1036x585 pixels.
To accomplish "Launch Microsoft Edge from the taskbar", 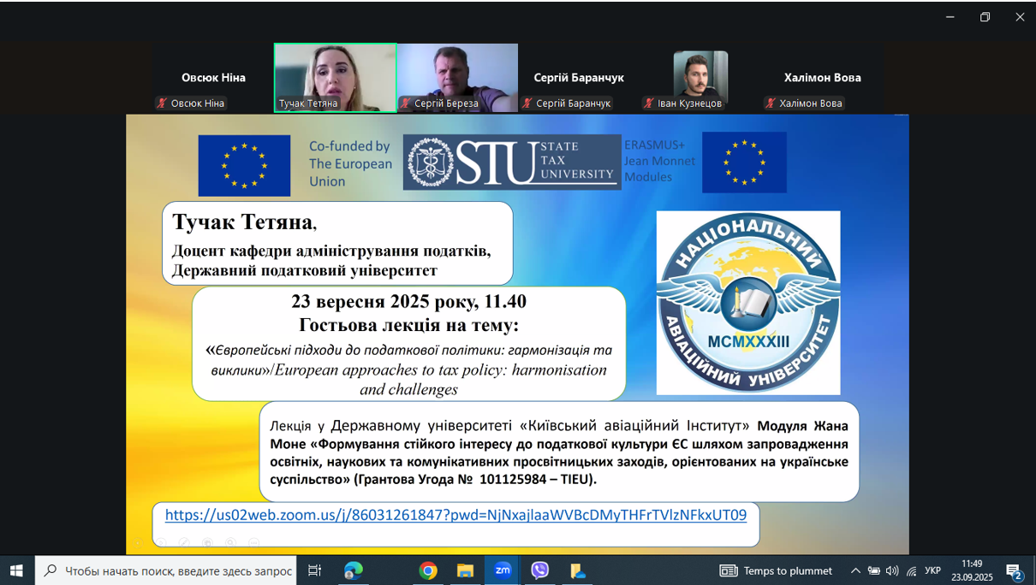I will [353, 570].
